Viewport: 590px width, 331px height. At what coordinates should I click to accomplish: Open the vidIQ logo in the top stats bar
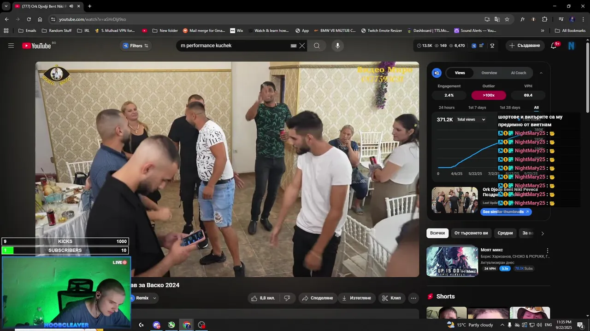click(x=474, y=46)
